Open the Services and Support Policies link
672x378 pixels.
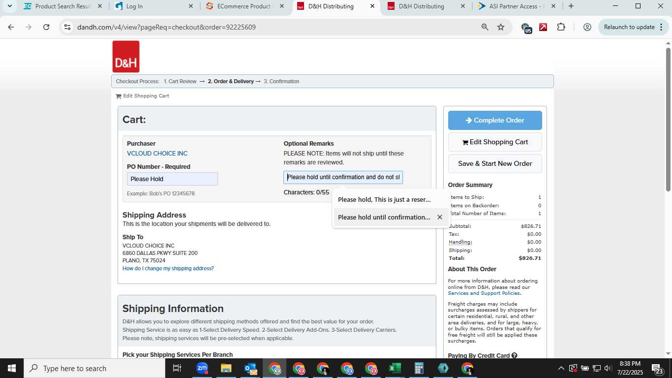point(484,293)
